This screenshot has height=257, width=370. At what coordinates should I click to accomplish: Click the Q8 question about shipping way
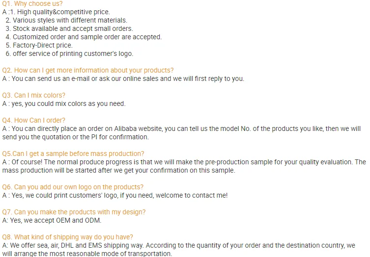point(68,237)
